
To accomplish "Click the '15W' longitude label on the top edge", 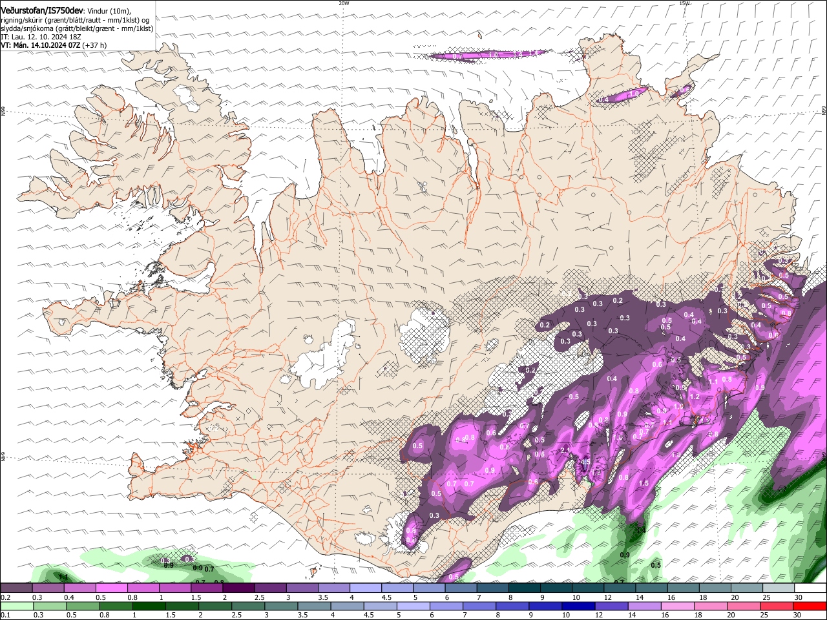I will coord(684,3).
